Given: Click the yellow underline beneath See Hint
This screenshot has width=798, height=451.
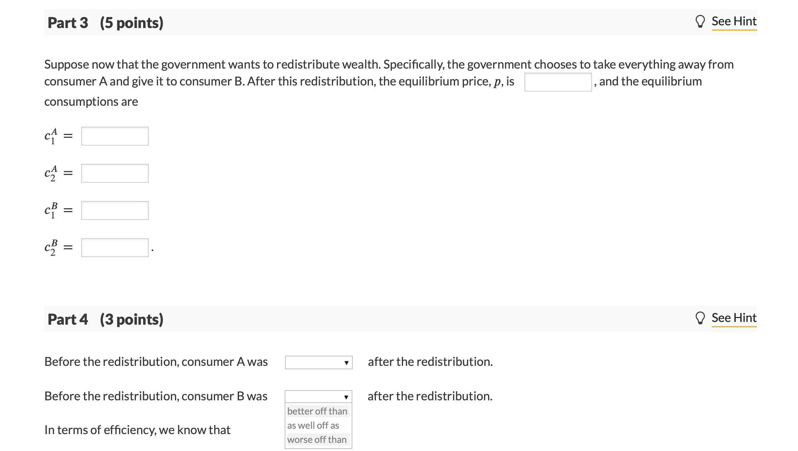Looking at the screenshot, I should [734, 30].
